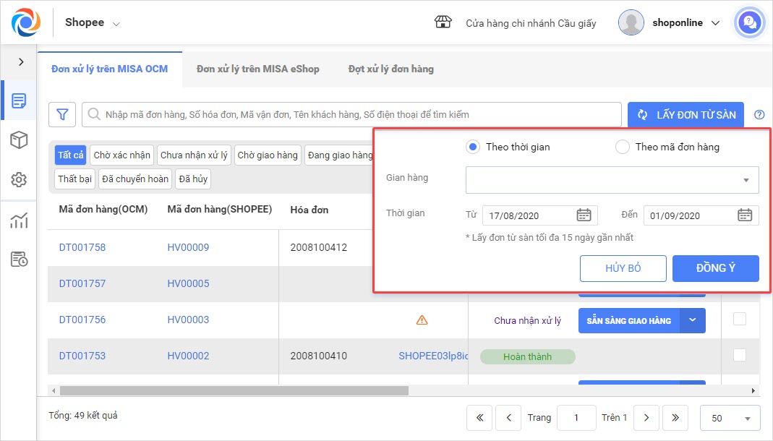The width and height of the screenshot is (773, 441).
Task: Open the settings gear in sidebar
Action: tap(19, 180)
